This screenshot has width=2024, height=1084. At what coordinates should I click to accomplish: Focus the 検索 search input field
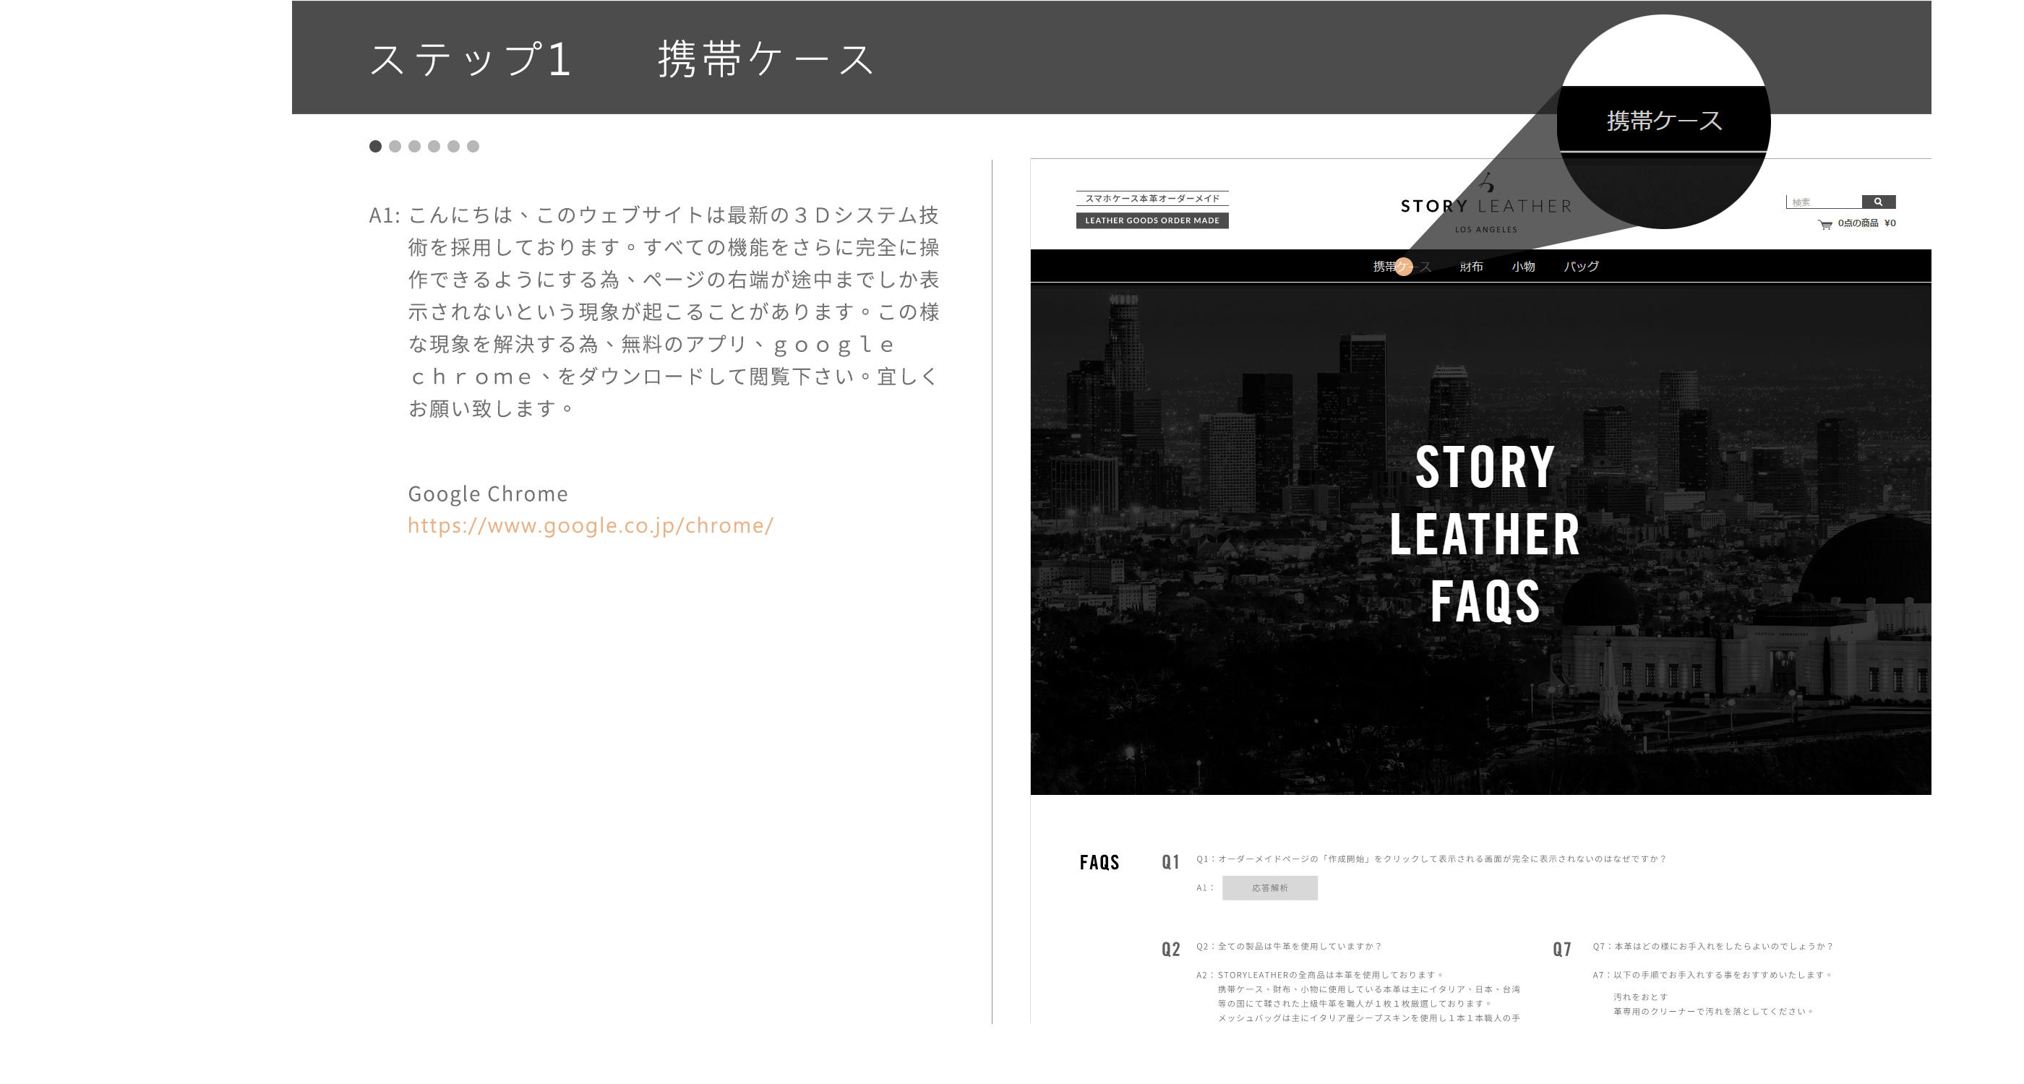(x=1823, y=202)
